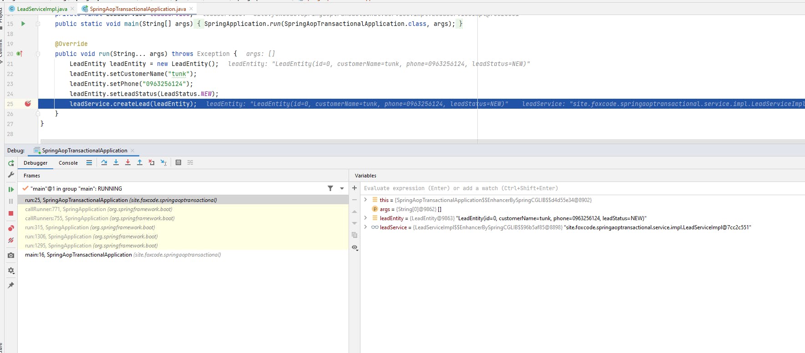
Task: Expand the leadService watch node
Action: 365,227
